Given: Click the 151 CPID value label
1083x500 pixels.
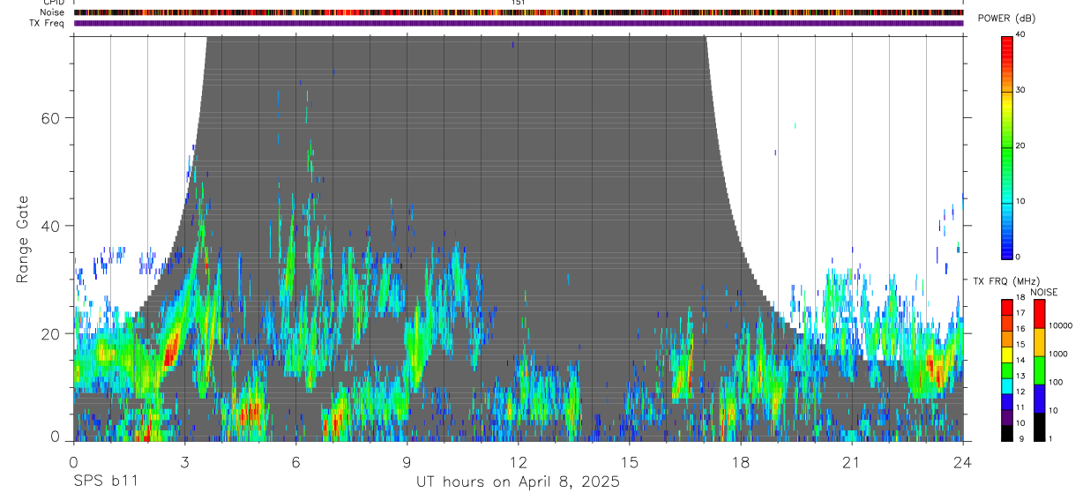Looking at the screenshot, I should [518, 3].
